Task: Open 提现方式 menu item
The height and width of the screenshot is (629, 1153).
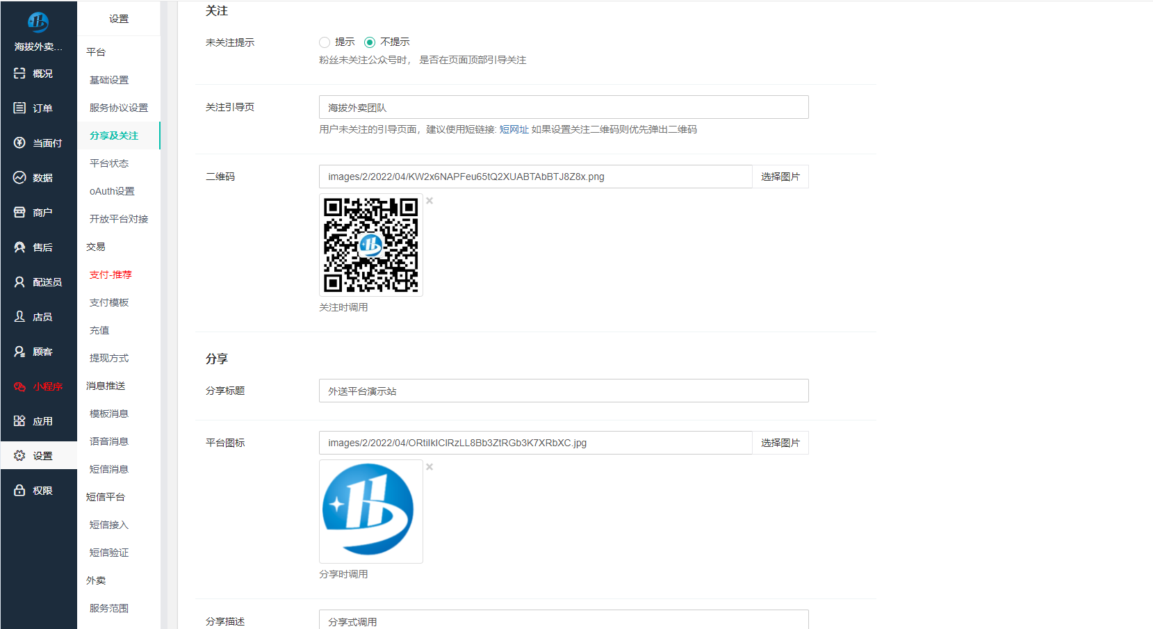Action: pyautogui.click(x=109, y=358)
